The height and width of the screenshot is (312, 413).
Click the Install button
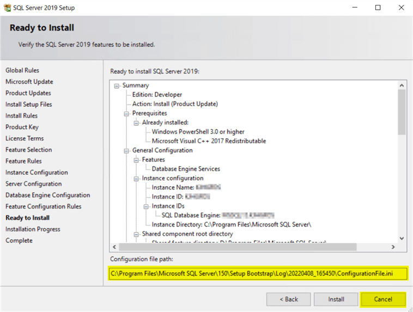click(x=336, y=299)
